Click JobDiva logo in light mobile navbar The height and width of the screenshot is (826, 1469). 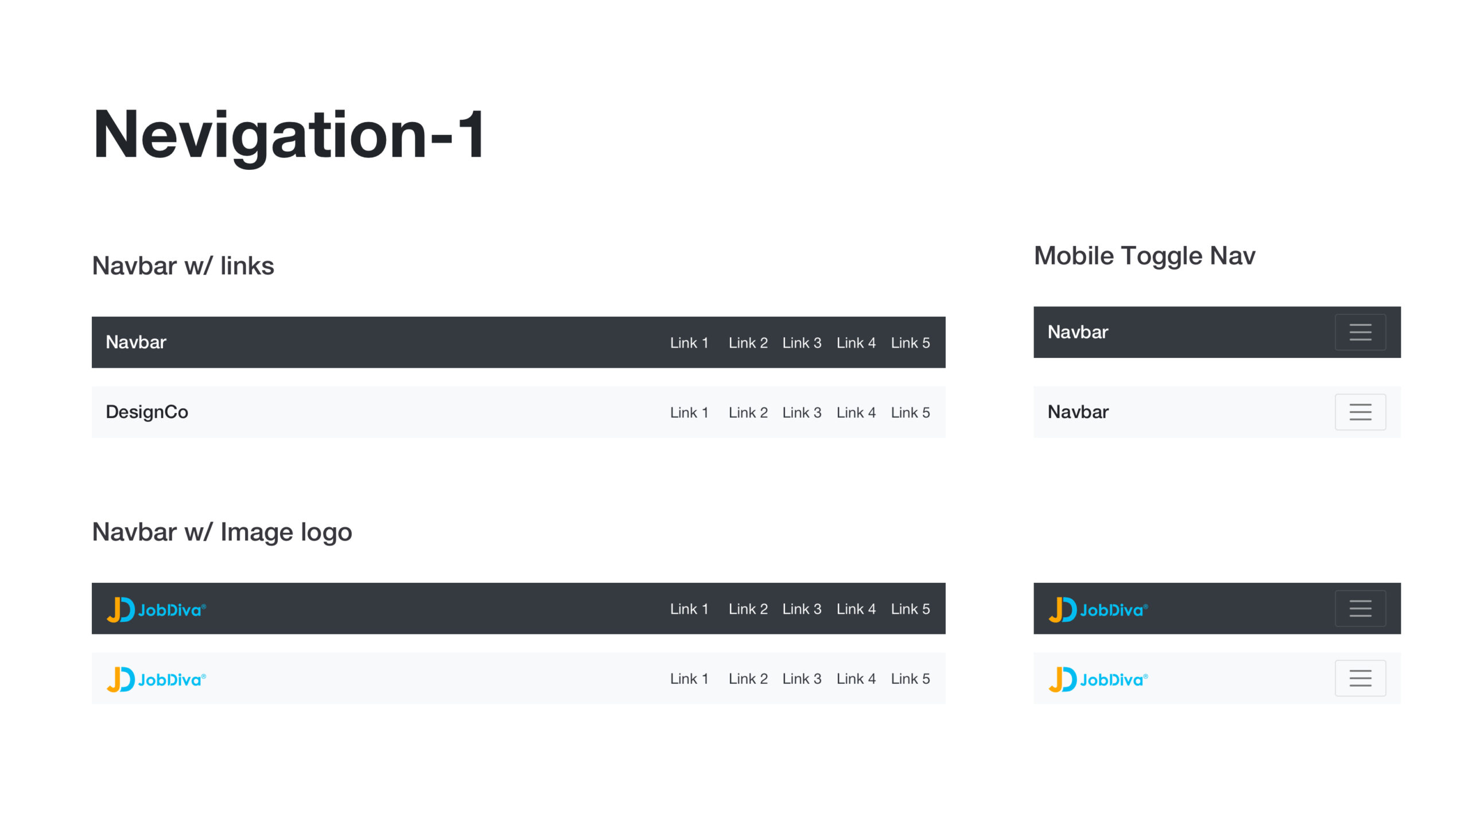coord(1098,679)
